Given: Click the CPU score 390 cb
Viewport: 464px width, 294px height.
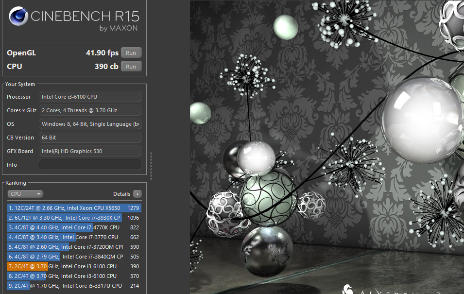Looking at the screenshot, I should coord(106,67).
